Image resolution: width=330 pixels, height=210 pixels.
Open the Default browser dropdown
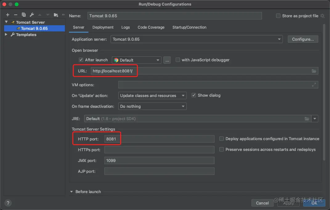click(x=136, y=60)
